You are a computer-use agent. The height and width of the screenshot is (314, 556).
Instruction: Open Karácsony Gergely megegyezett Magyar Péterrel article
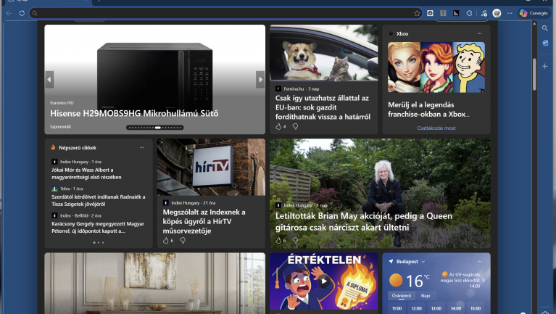pyautogui.click(x=98, y=228)
